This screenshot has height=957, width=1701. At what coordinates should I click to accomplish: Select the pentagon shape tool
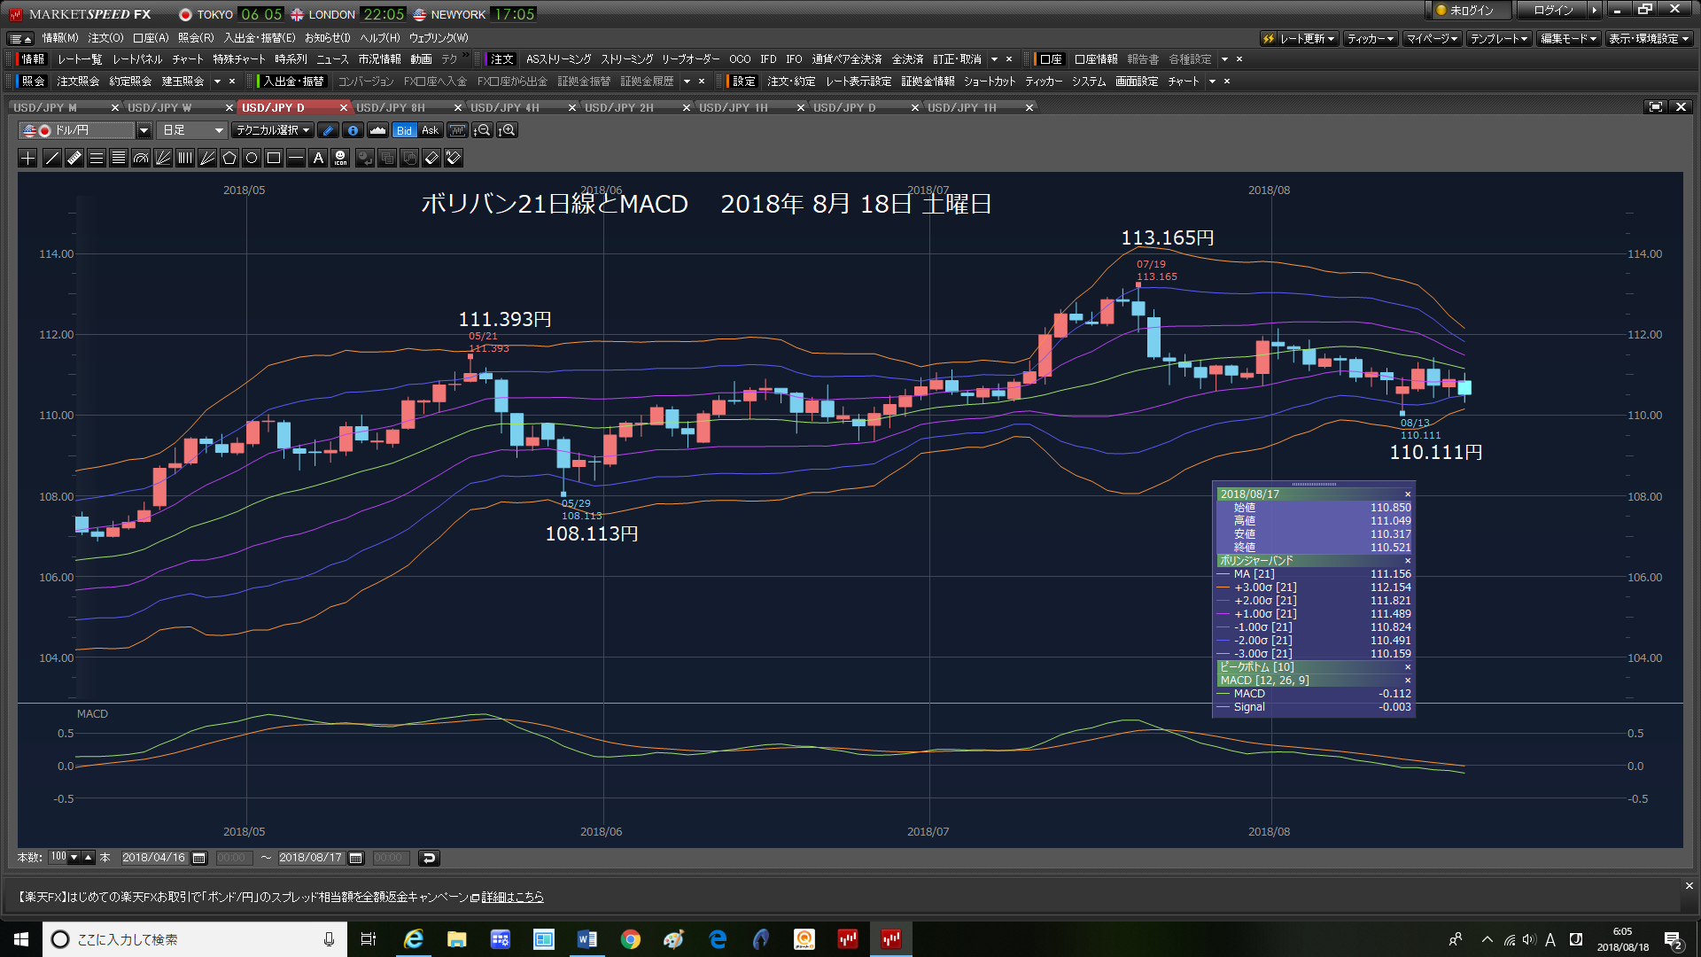click(x=229, y=159)
